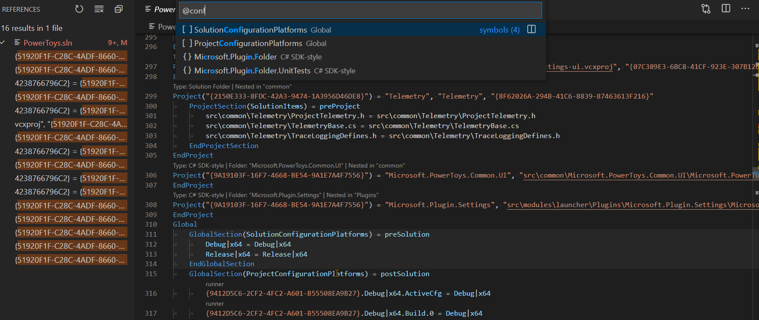
Task: Click the Microsoft.Plugin.Settings folder code lens
Action: click(276, 195)
